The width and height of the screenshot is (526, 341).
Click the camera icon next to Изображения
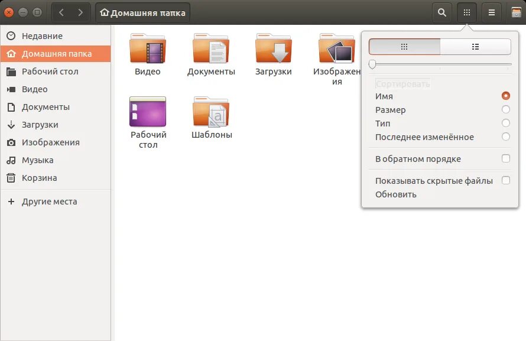pos(11,143)
